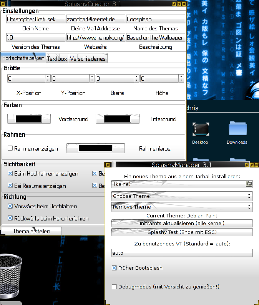Uncheck 'Beim Hochfahren anzeigen'
Screen dimensions: 259x305
[x=10, y=173]
